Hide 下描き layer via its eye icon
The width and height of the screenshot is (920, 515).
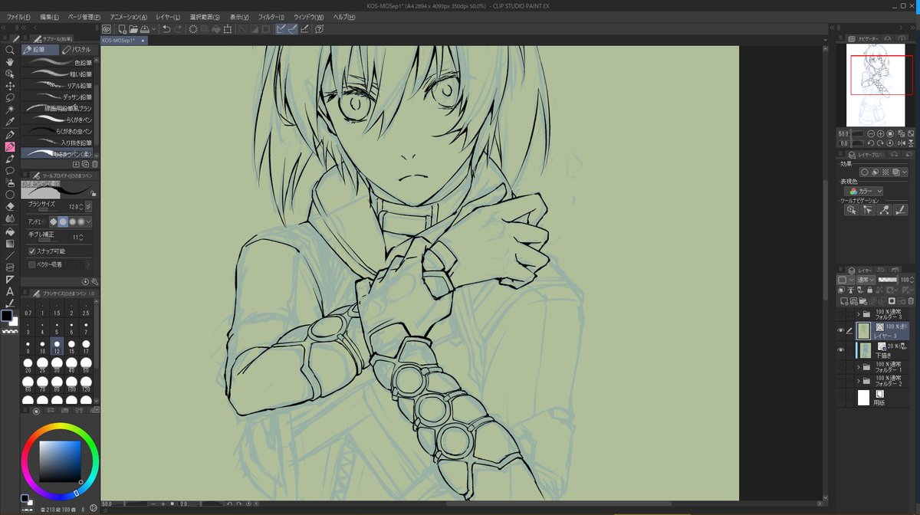[x=841, y=350]
